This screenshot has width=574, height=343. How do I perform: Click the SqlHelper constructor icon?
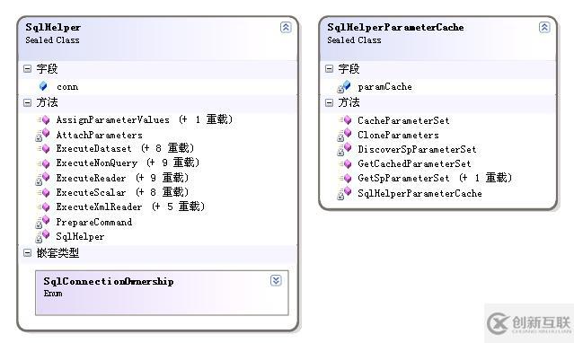coord(42,236)
